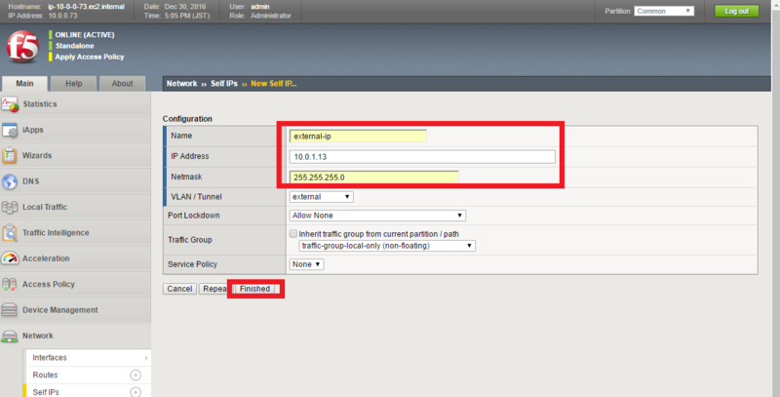
Task: Open Local Traffic servers icon
Action: click(10, 207)
